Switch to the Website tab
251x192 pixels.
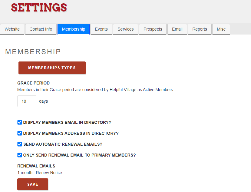click(12, 29)
